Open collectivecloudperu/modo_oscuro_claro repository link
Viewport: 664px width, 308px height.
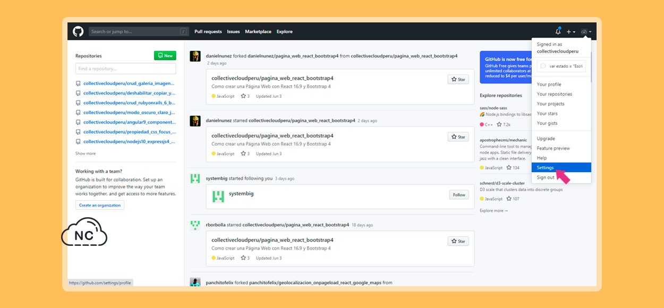(x=129, y=113)
